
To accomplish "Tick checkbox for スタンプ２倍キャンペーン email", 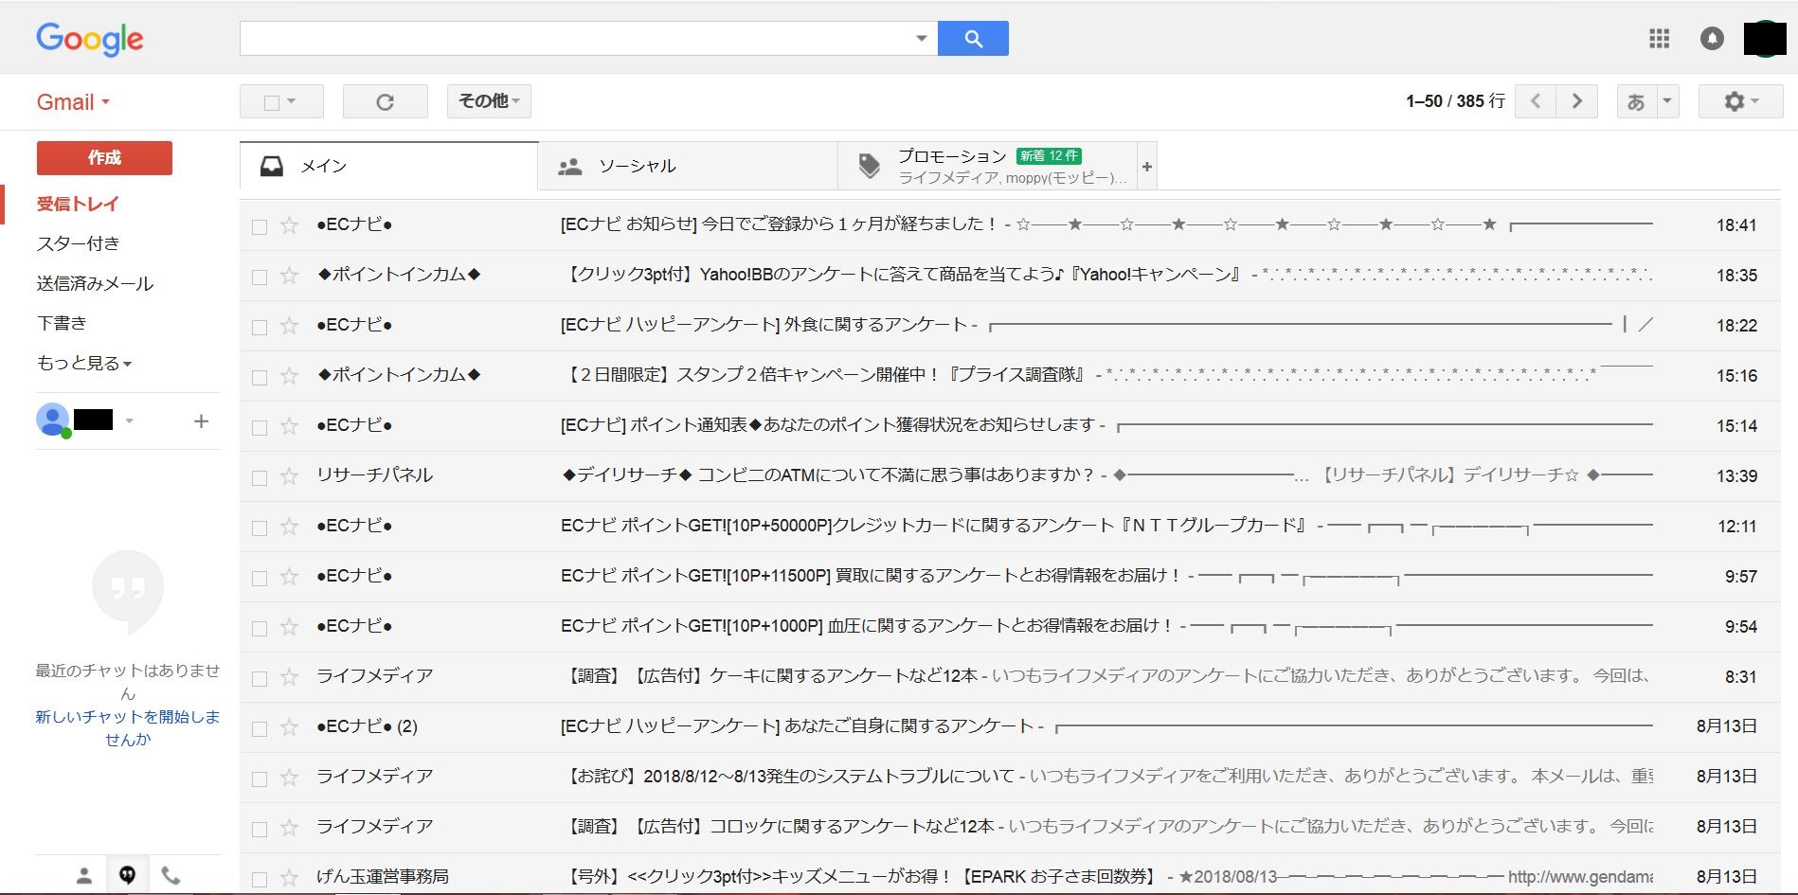I will (260, 377).
